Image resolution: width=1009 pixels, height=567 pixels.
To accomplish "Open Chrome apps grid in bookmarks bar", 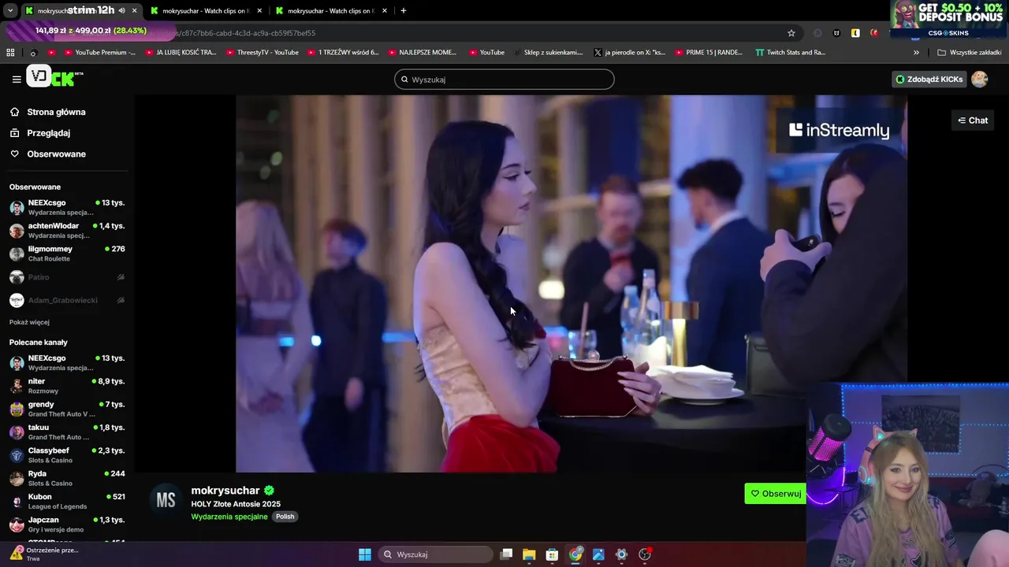I will tap(10, 52).
